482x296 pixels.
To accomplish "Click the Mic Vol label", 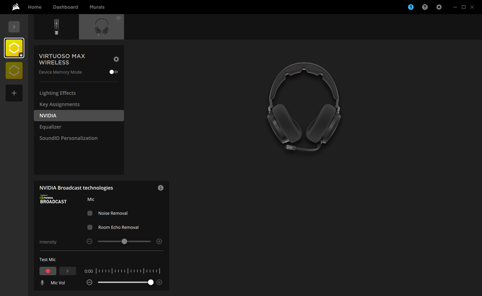I will pos(58,283).
